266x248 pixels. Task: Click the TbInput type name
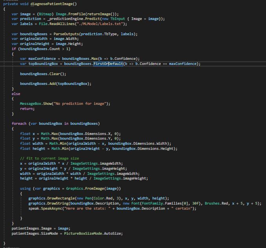click(118, 19)
